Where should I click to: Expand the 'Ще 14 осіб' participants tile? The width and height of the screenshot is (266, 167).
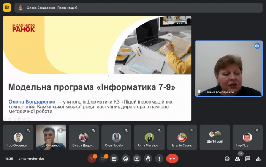click(215, 137)
